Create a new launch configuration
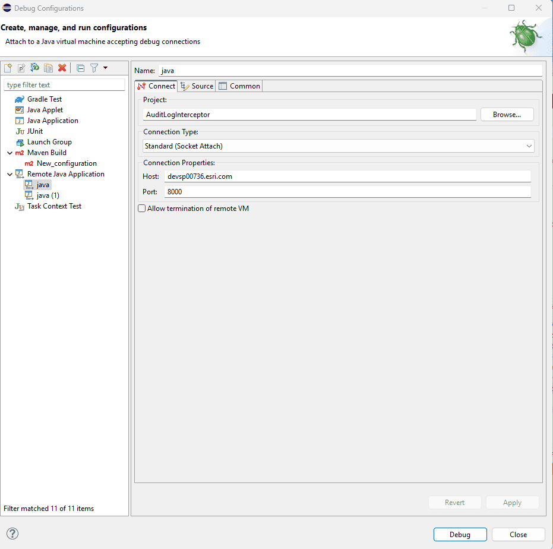This screenshot has height=549, width=553. [x=8, y=67]
